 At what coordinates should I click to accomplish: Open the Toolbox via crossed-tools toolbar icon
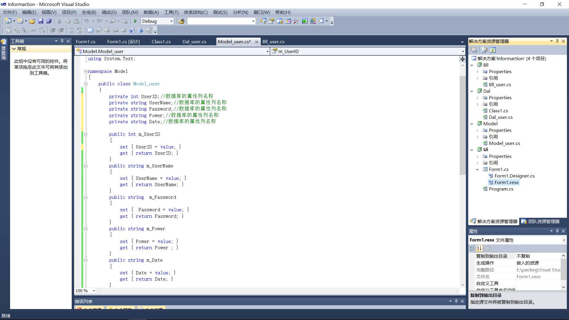[x=296, y=21]
